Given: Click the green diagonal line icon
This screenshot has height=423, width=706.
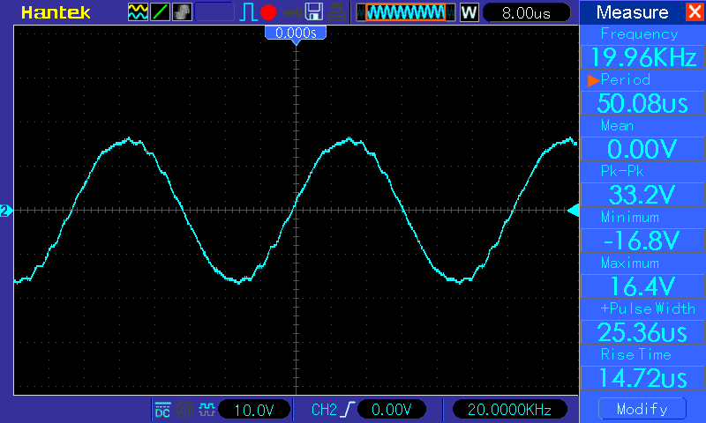Looking at the screenshot, I should point(160,12).
